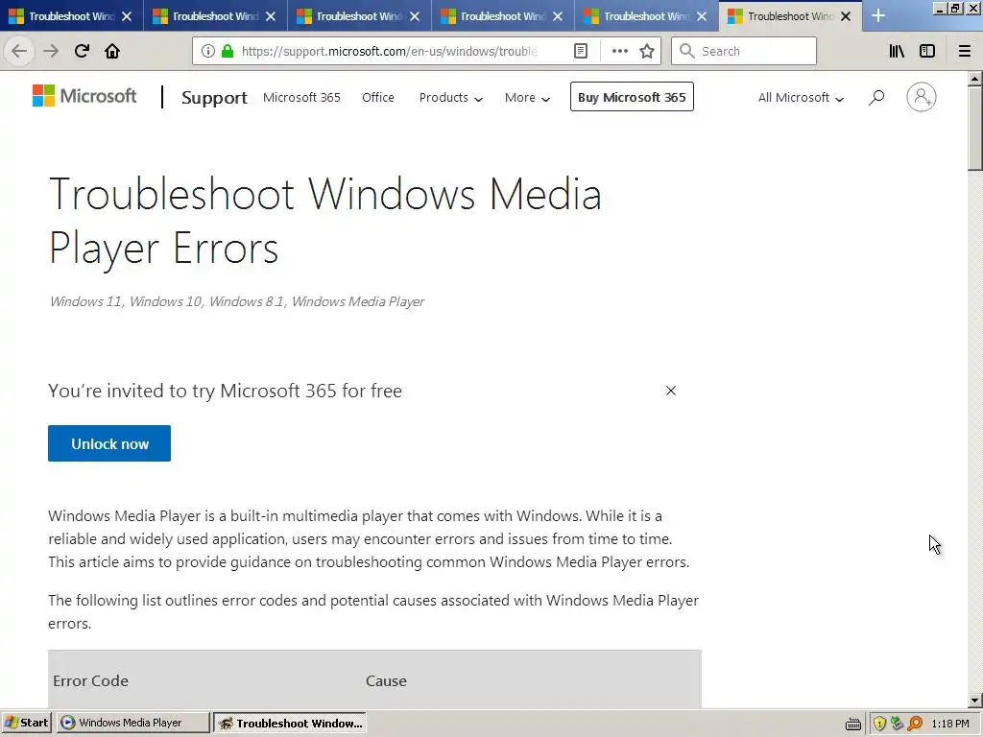Open the Microsoft site search magnifier
983x737 pixels.
pos(876,97)
